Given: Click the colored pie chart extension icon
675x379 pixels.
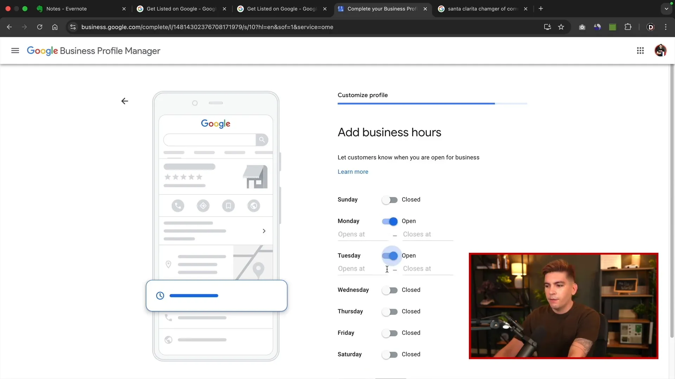Looking at the screenshot, I should click(597, 27).
